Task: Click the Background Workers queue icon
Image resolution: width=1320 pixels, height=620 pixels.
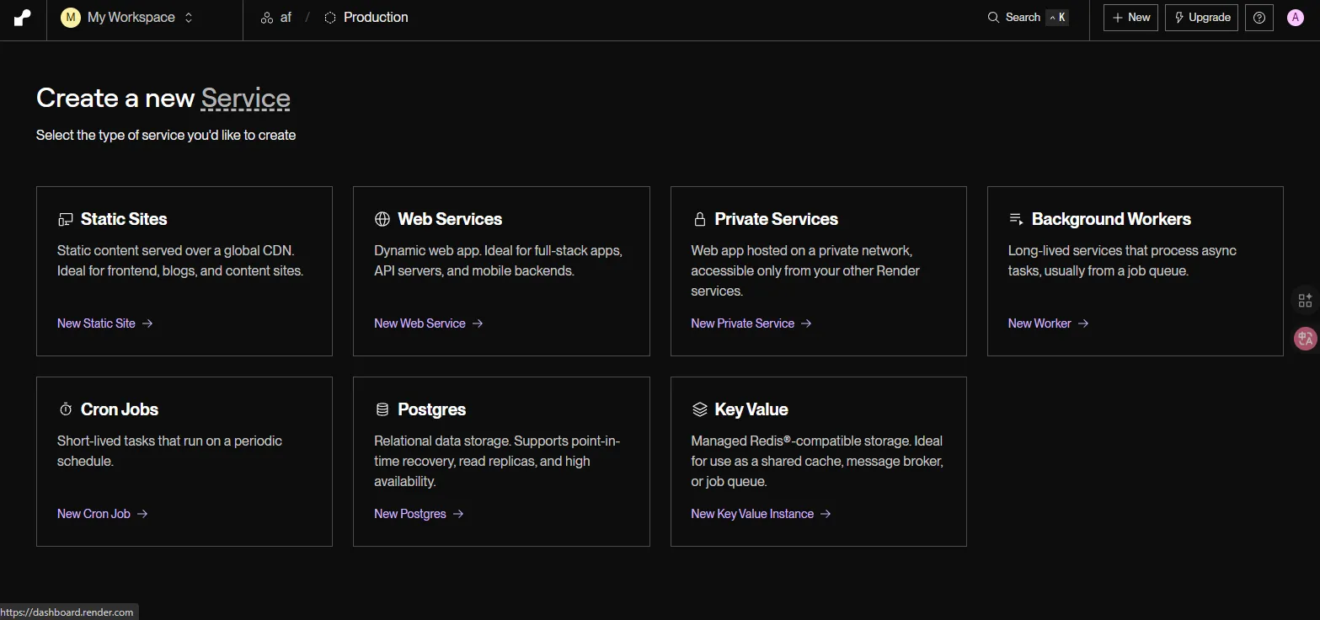Action: tap(1016, 219)
